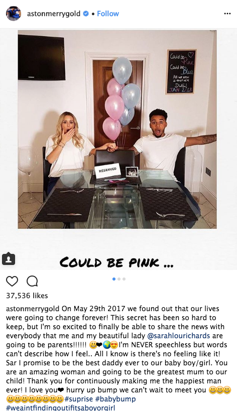This screenshot has height=411, width=237.
Task: Jump to the second carousel dot
Action: tap(119, 279)
